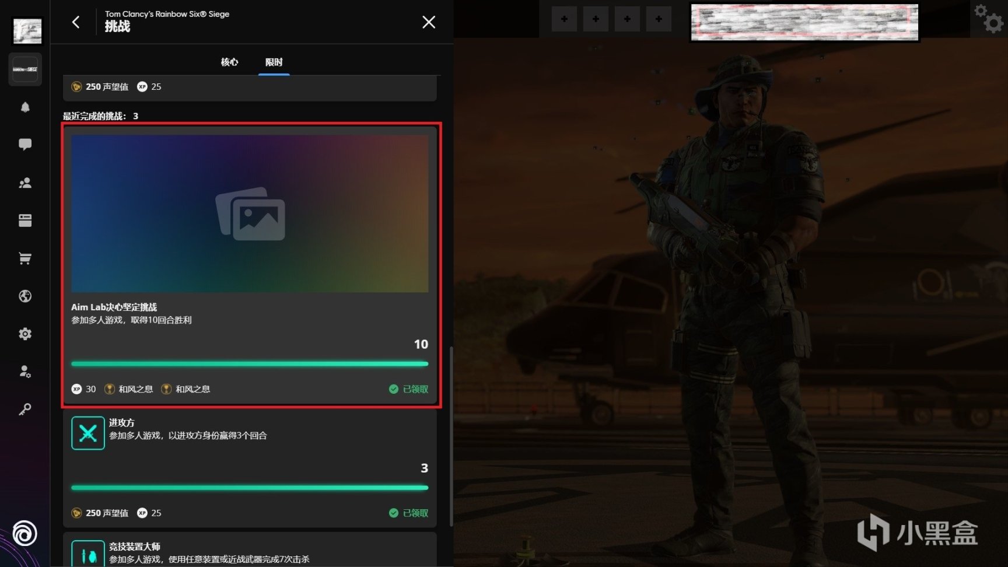Open the news card icon in sidebar
Image resolution: width=1008 pixels, height=567 pixels.
[x=25, y=220]
